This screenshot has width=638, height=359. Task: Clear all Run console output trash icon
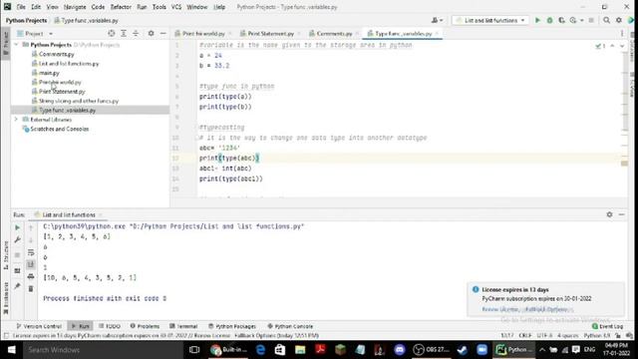click(x=31, y=288)
